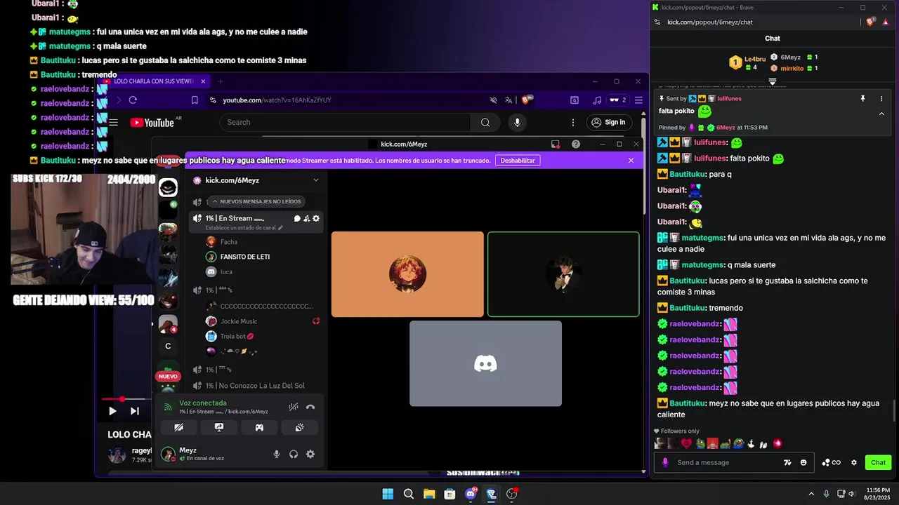Click YouTube Sign in button
The height and width of the screenshot is (505, 899).
click(x=608, y=122)
